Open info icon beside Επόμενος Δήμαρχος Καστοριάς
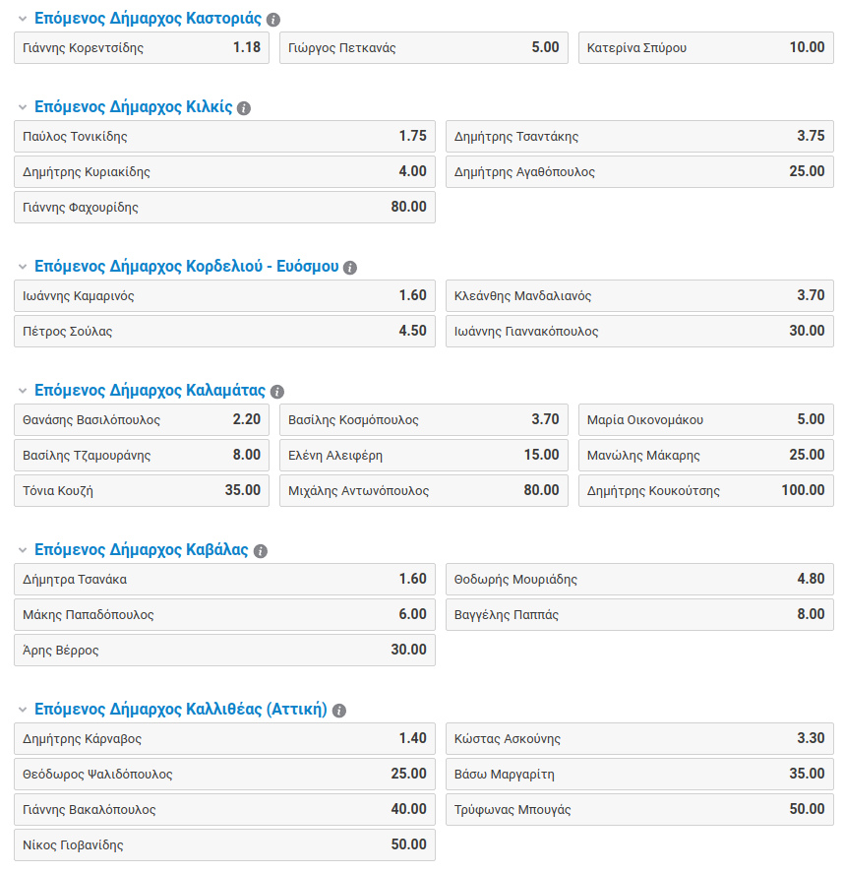This screenshot has height=873, width=844. (x=273, y=20)
